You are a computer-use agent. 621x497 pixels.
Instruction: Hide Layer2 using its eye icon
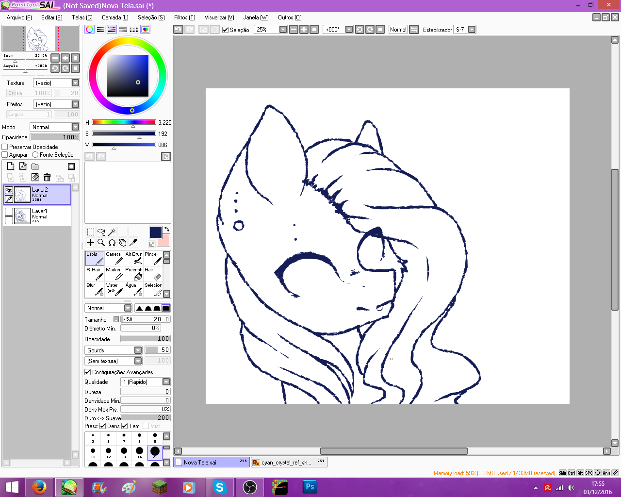(x=9, y=190)
